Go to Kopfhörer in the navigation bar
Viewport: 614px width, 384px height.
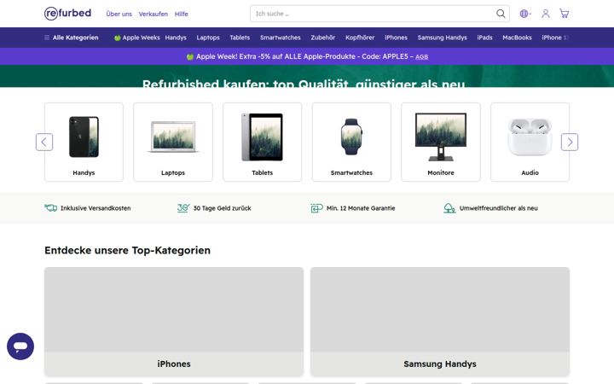[360, 38]
